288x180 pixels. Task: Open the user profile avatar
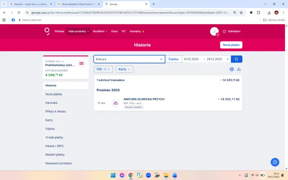[x=214, y=31]
